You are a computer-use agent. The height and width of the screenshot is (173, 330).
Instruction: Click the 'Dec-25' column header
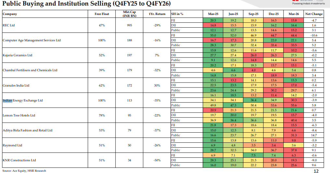click(273, 14)
